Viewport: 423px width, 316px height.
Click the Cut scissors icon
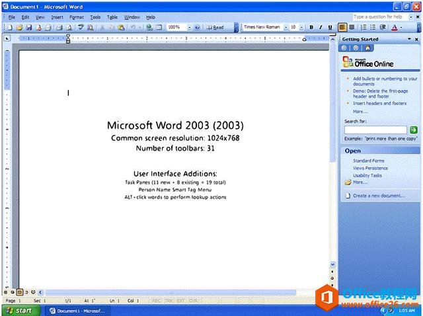tap(102, 27)
